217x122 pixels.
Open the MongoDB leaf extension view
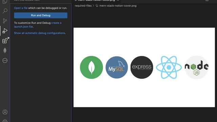[x=5, y=50]
